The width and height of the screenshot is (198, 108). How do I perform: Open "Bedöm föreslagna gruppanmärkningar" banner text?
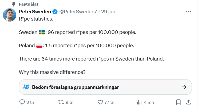point(75,87)
